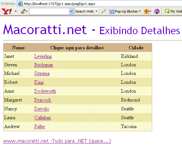Click the red target crosshair icon
Viewport: 182px width, 147px height.
(146, 11)
